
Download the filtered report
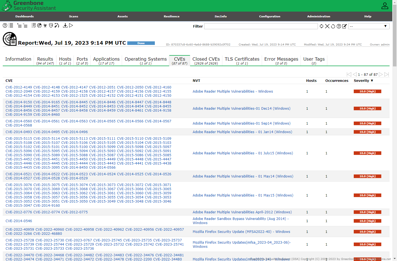pyautogui.click(x=65, y=25)
